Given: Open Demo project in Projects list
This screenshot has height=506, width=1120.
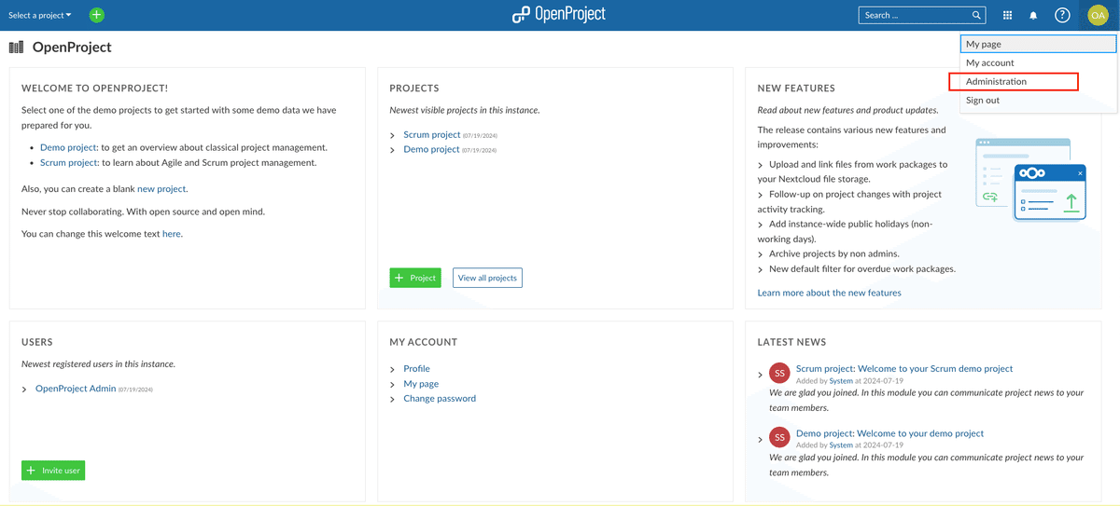Looking at the screenshot, I should [x=431, y=149].
